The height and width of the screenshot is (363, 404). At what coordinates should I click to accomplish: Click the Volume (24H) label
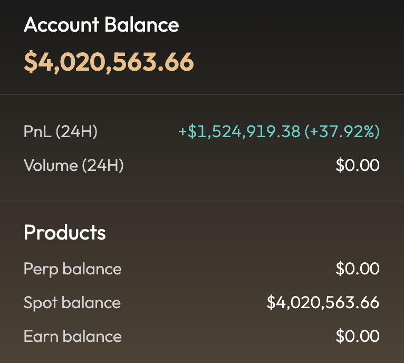[x=73, y=165]
